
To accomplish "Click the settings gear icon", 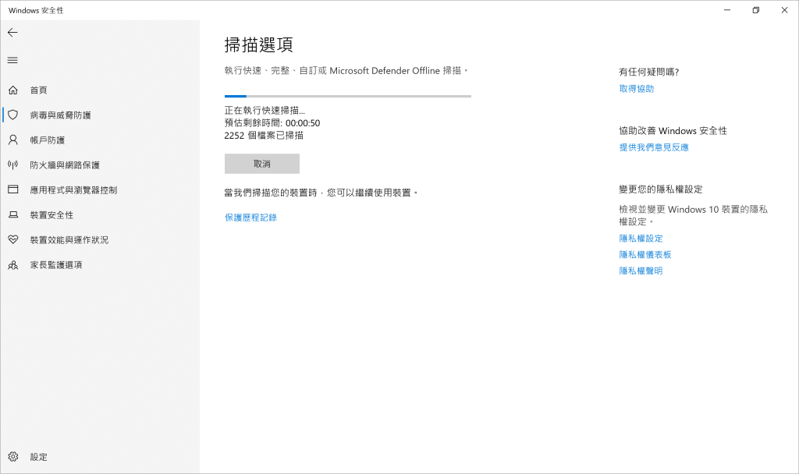I will coord(12,457).
